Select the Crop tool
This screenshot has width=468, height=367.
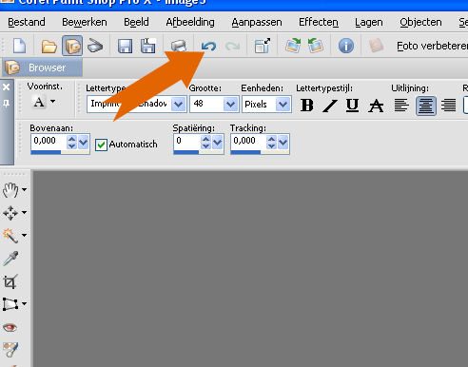point(10,281)
